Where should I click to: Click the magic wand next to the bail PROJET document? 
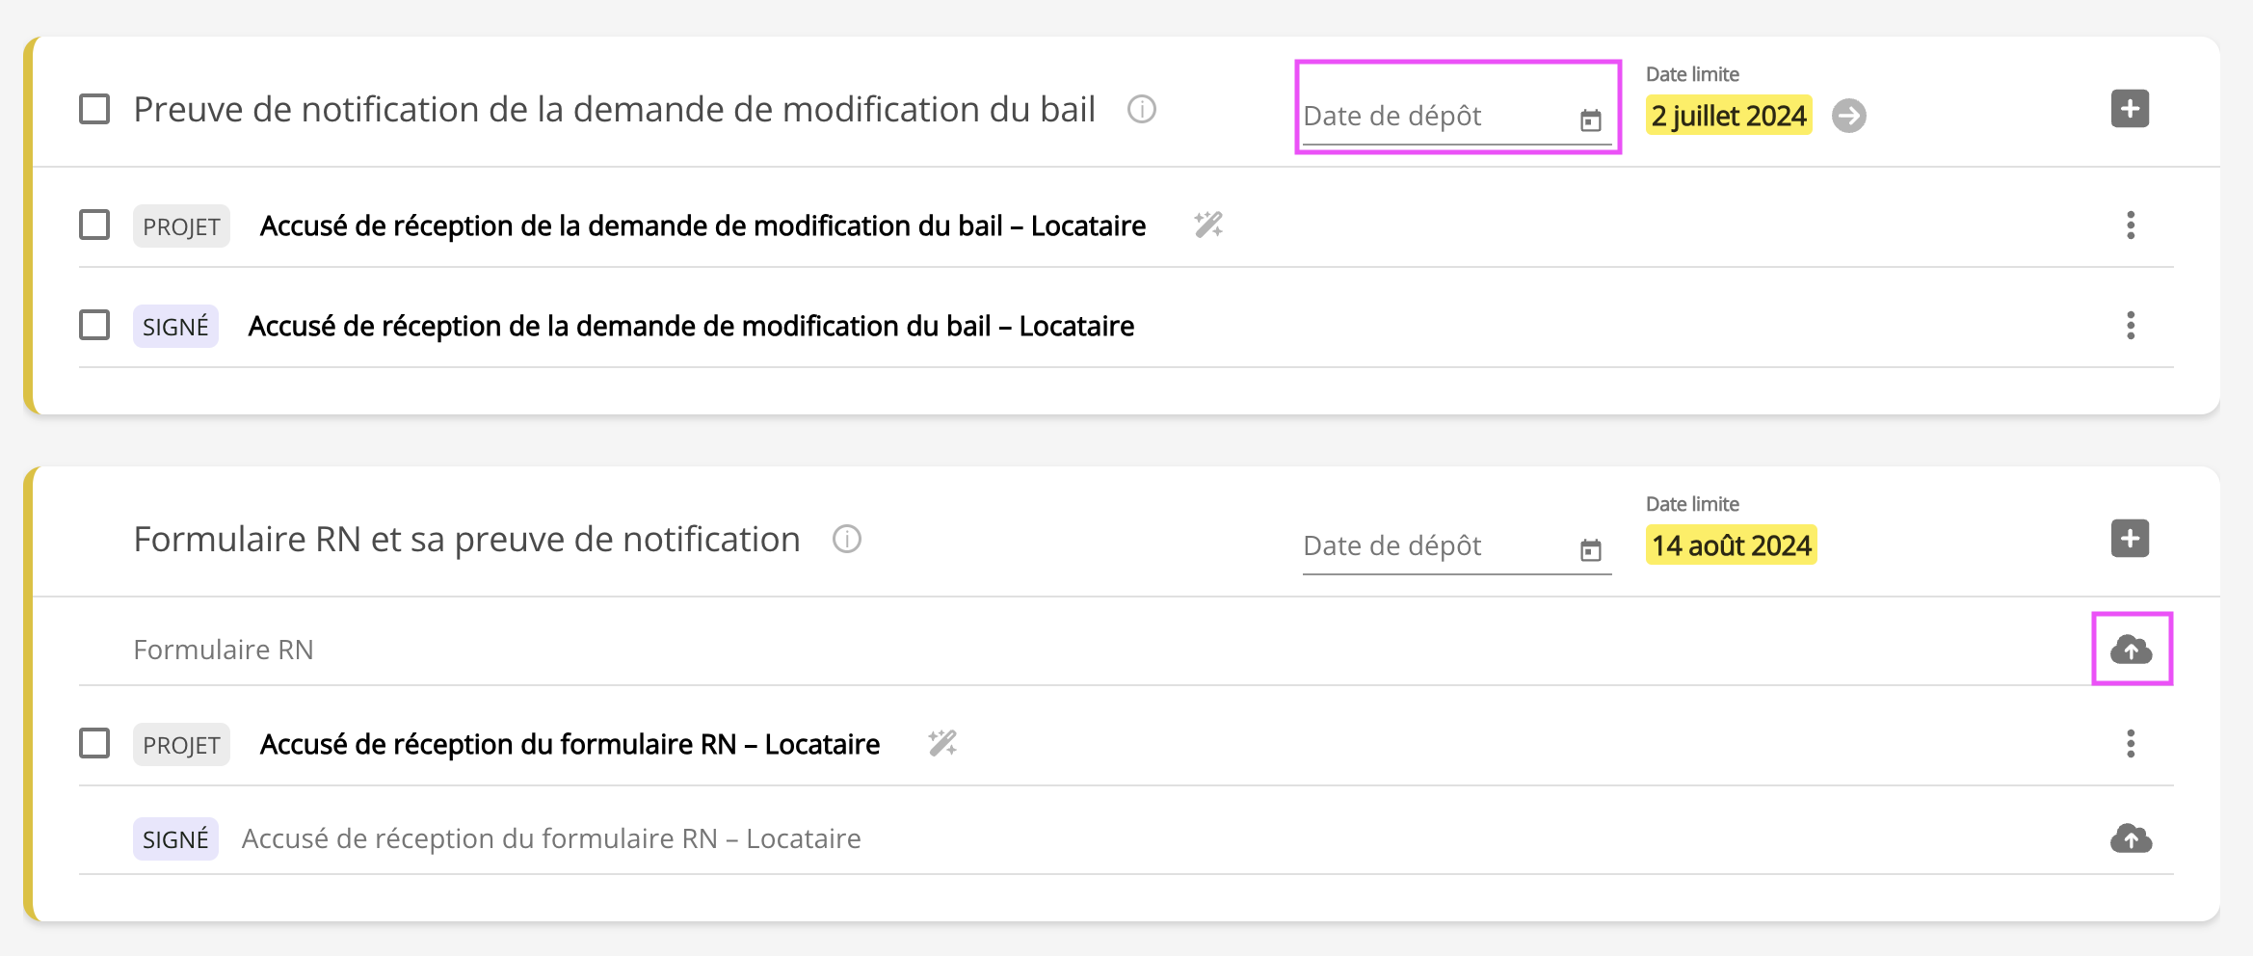point(1208,226)
